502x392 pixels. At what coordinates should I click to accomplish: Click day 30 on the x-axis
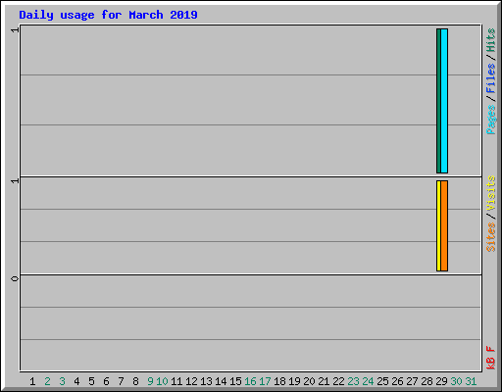tap(456, 381)
